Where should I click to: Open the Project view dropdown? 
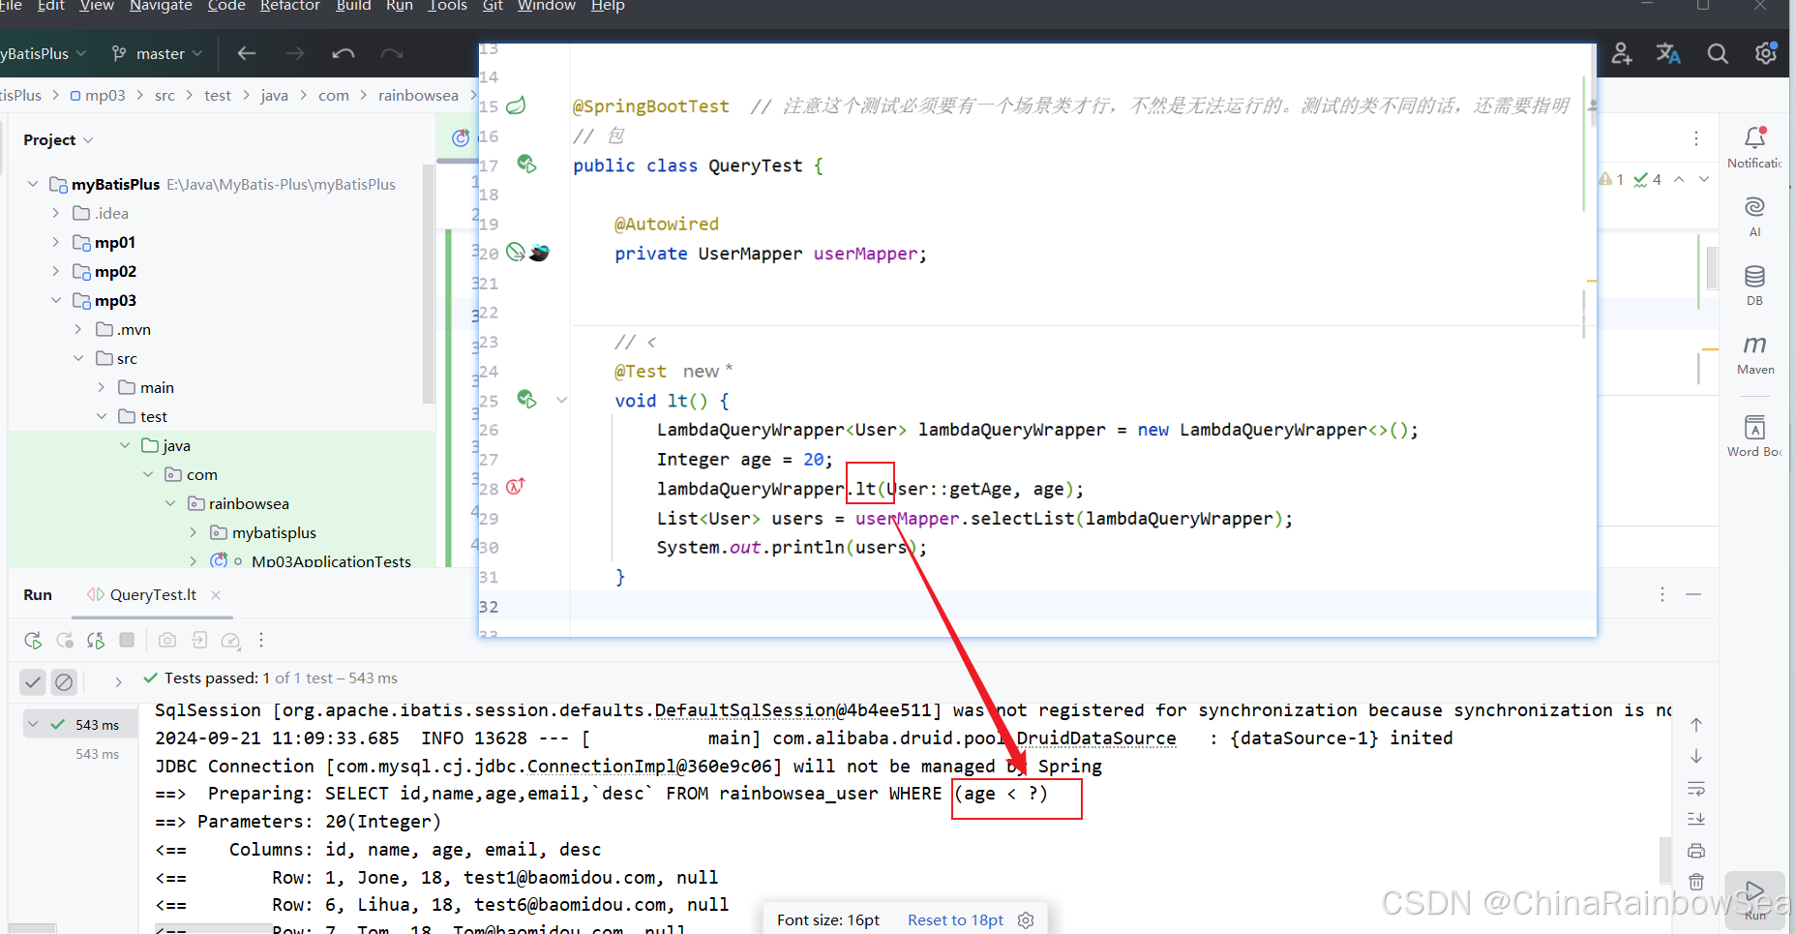pos(58,140)
